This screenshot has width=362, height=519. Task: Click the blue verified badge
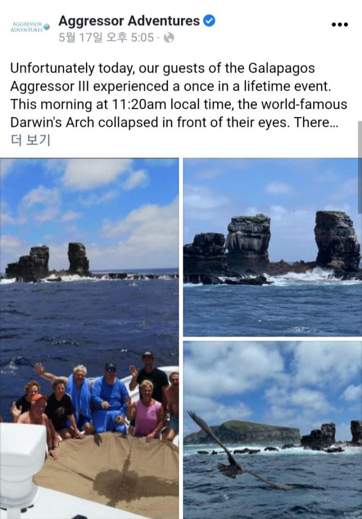point(209,20)
